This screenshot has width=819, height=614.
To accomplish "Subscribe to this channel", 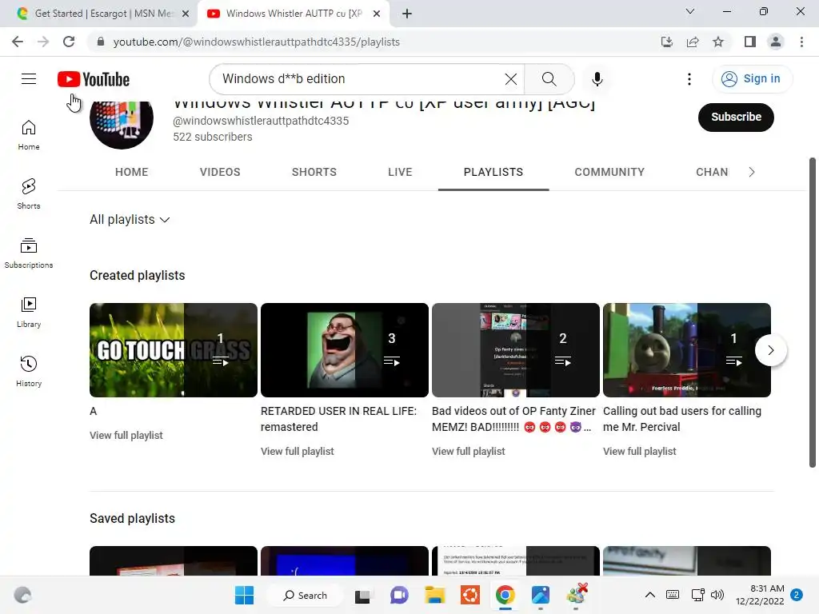I will pos(736,117).
